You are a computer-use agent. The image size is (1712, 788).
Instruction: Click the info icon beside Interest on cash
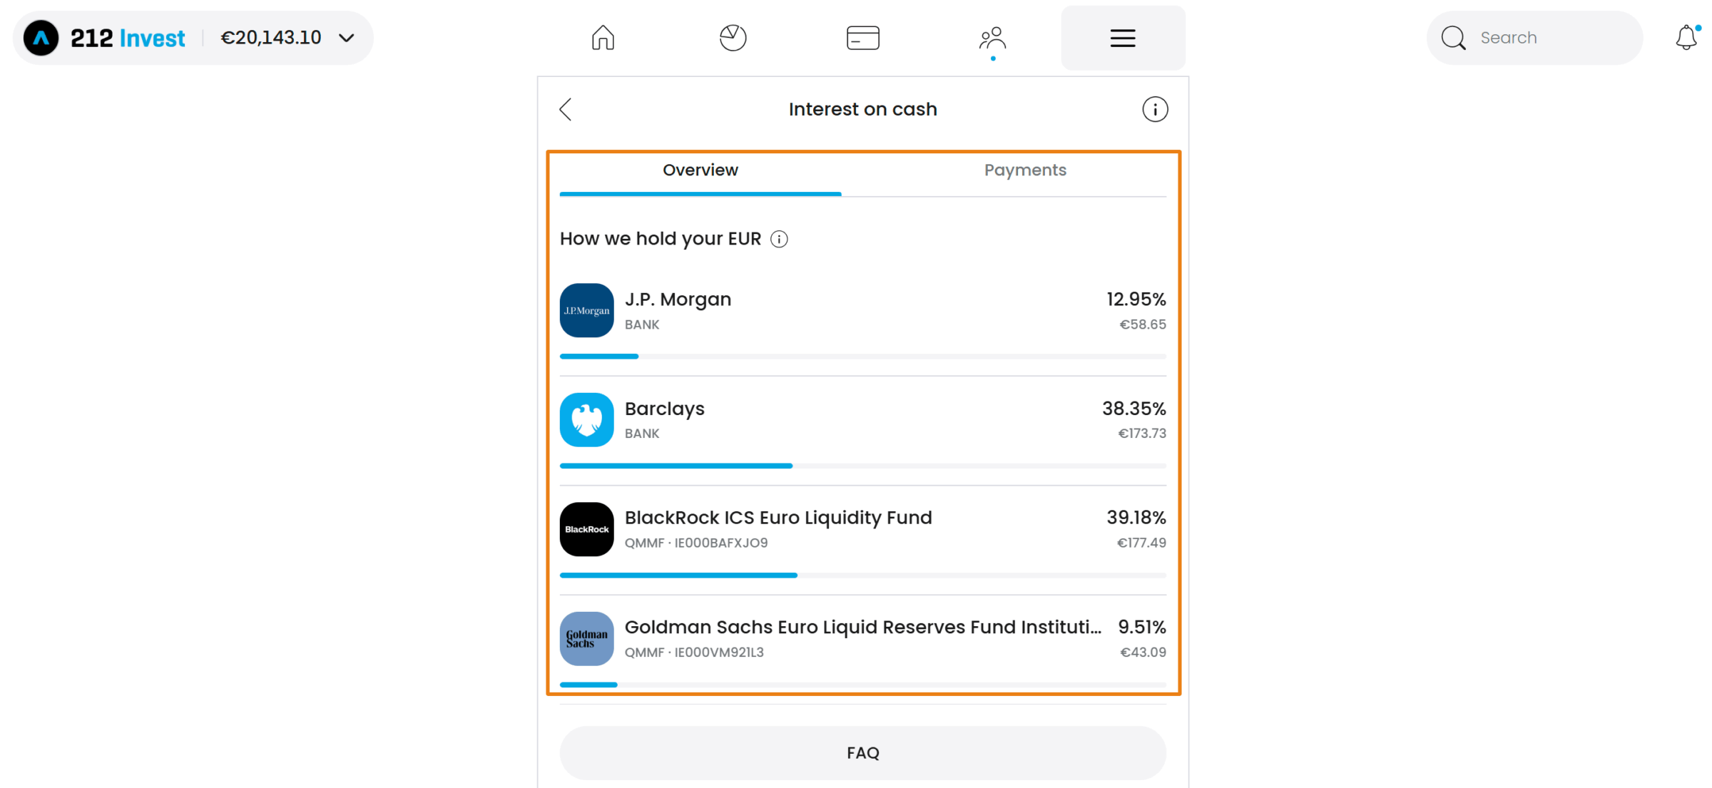click(x=1155, y=109)
